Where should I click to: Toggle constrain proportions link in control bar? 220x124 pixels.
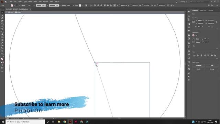tap(152, 6)
